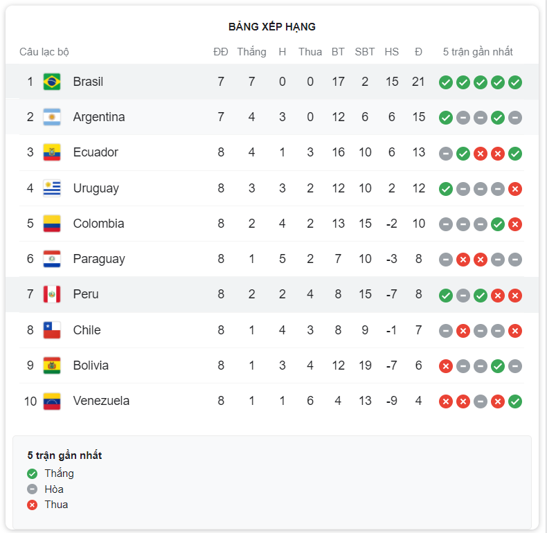The width and height of the screenshot is (547, 533).
Task: Click Colombia's green win icon
Action: pos(497,224)
